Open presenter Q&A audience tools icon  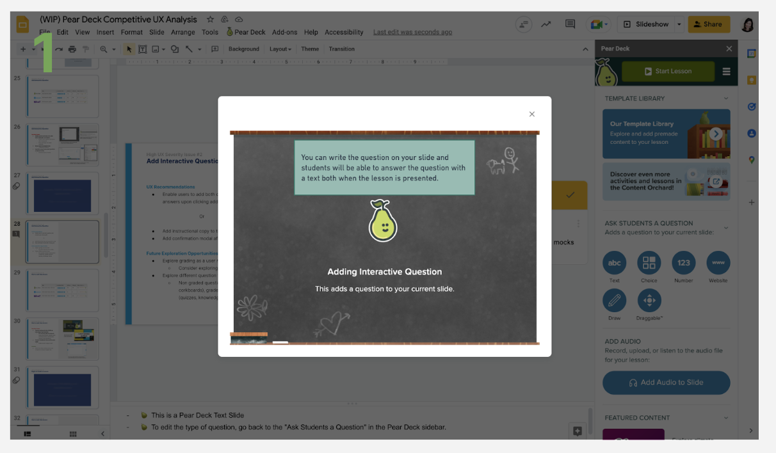524,24
